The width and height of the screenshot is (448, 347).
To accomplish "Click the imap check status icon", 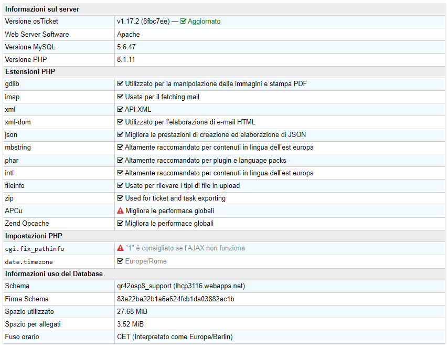I will coord(120,97).
